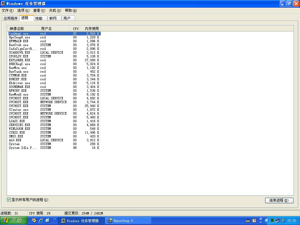This screenshot has height=225, width=300.
Task: Select the EXPLORER.EXE process
Action: pyautogui.click(x=54, y=60)
